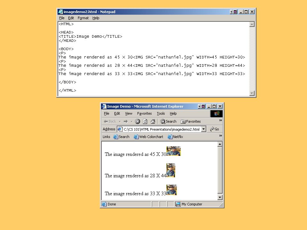The image size is (307, 230).
Task: Click the Internet Explorer title bar icon
Action: coord(104,106)
